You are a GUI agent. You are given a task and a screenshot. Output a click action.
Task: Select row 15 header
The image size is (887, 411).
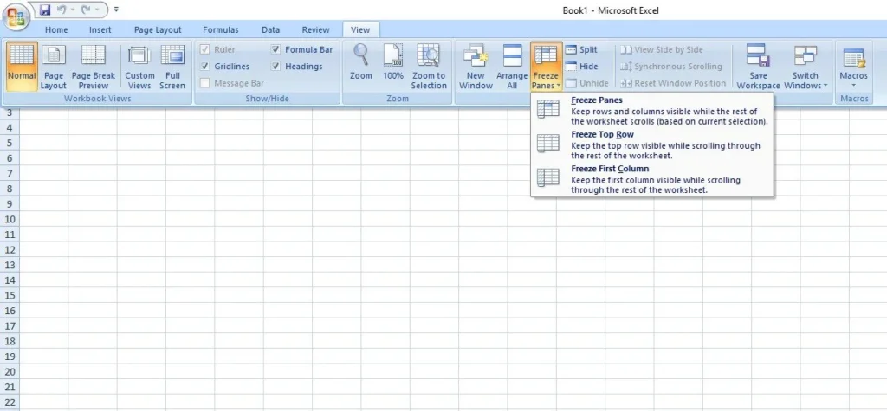click(9, 296)
